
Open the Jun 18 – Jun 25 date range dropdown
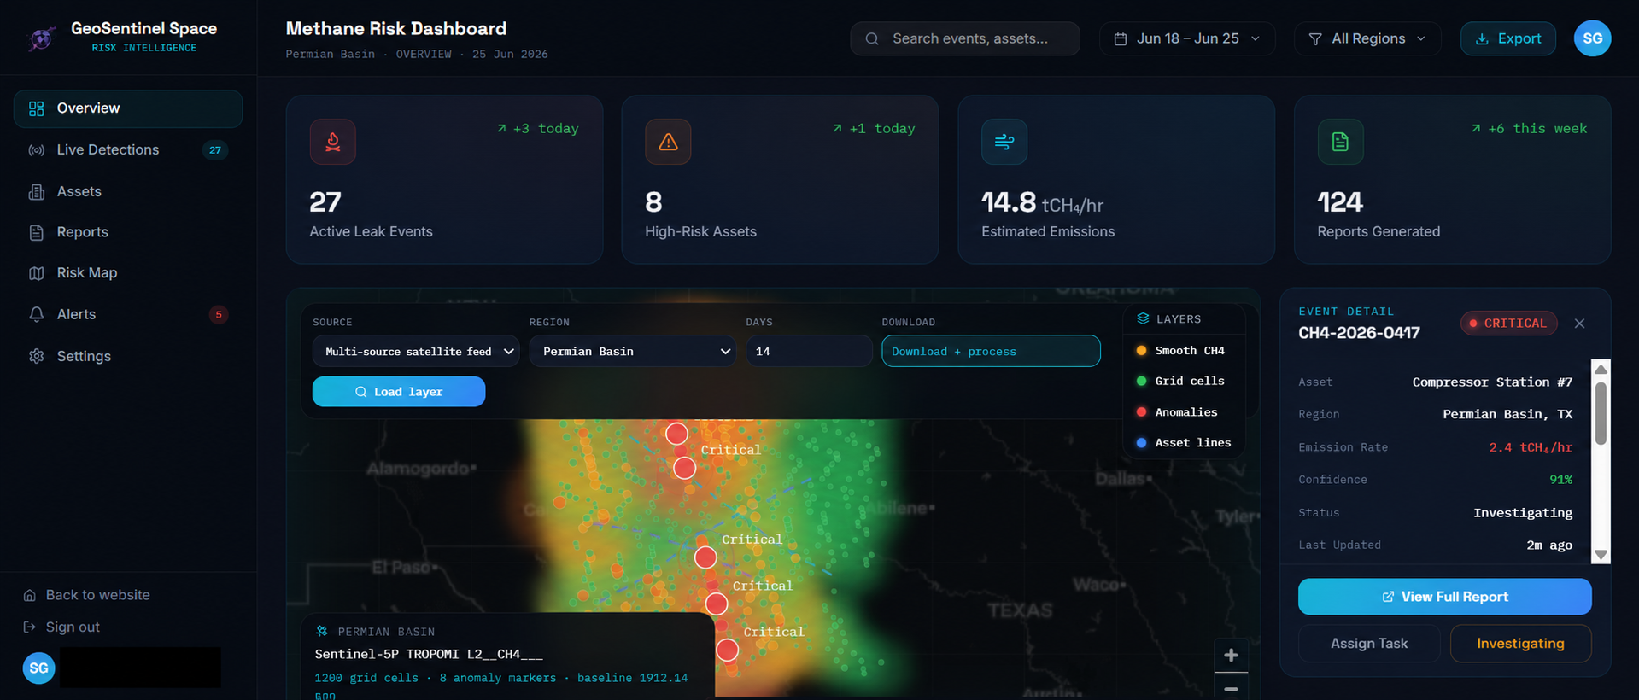coord(1187,38)
